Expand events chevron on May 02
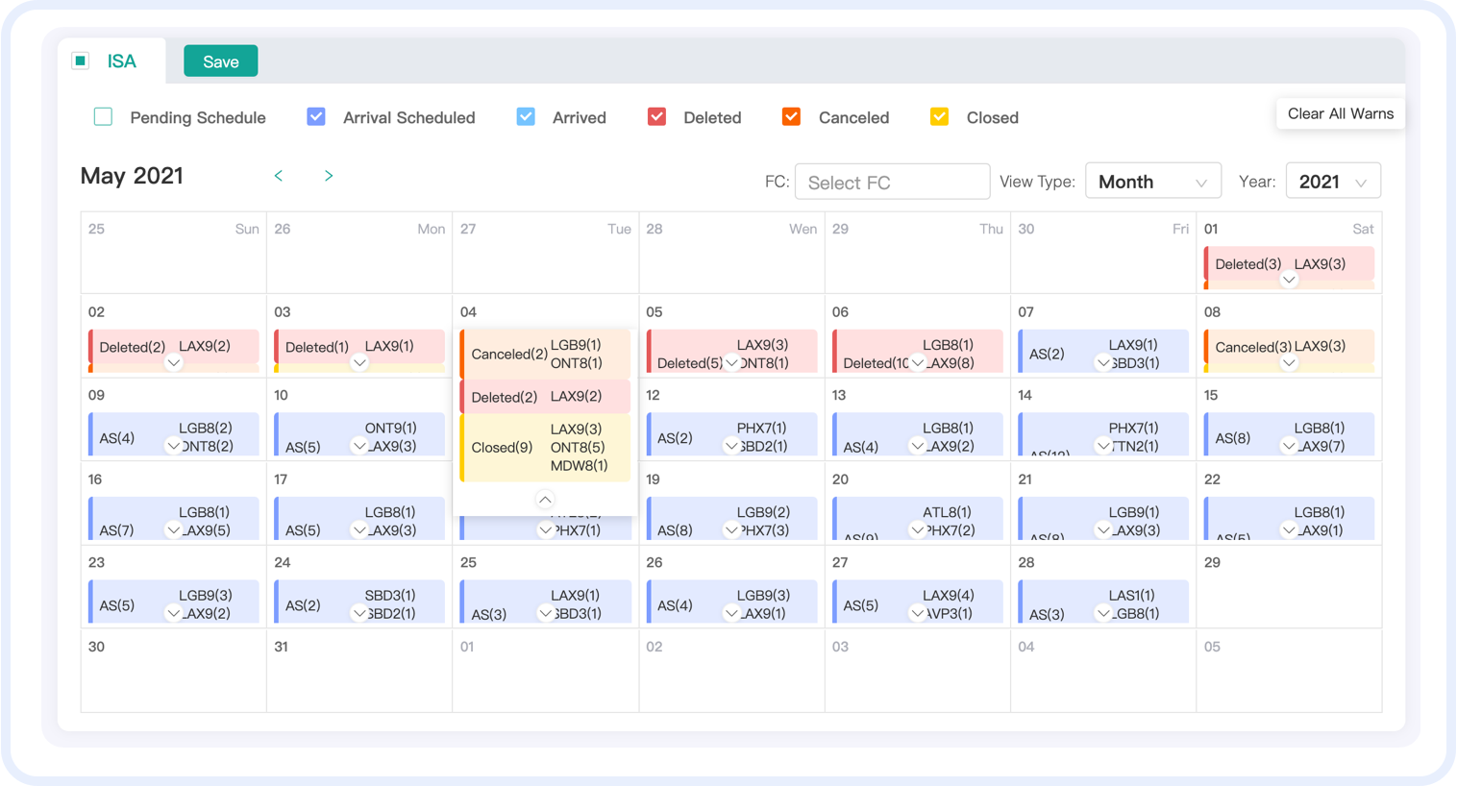The image size is (1457, 786). (x=173, y=363)
